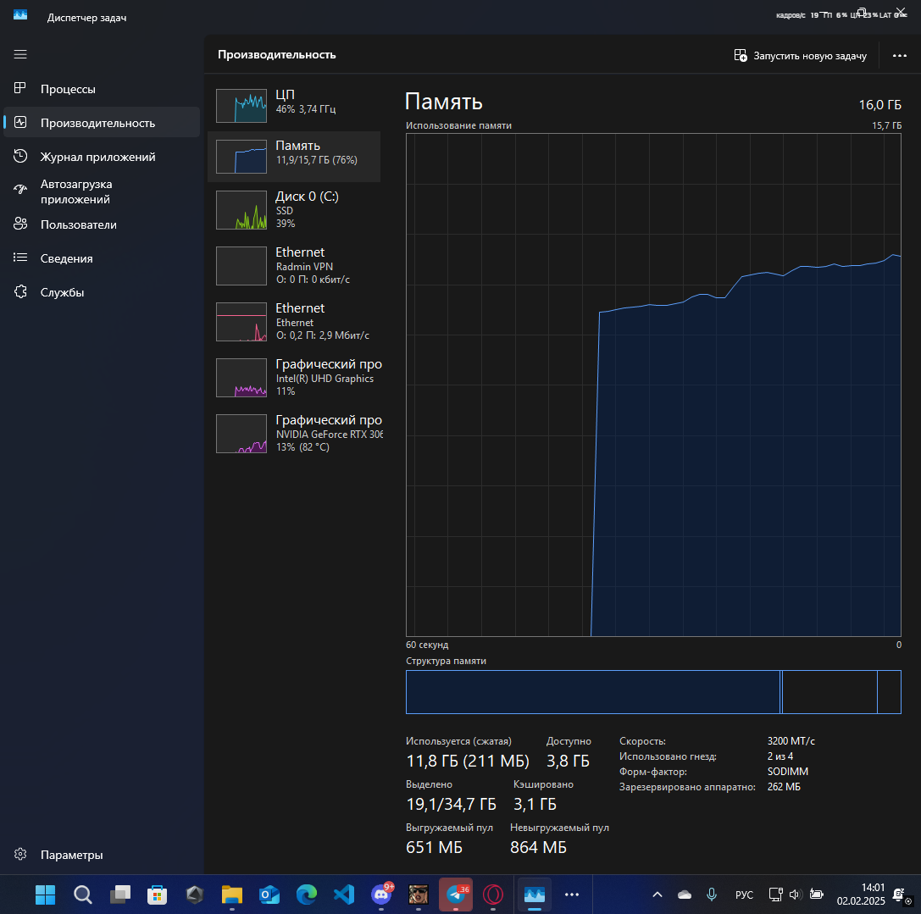Click Run new task (Запустить новую задачу)
The width and height of the screenshot is (921, 914).
(800, 56)
